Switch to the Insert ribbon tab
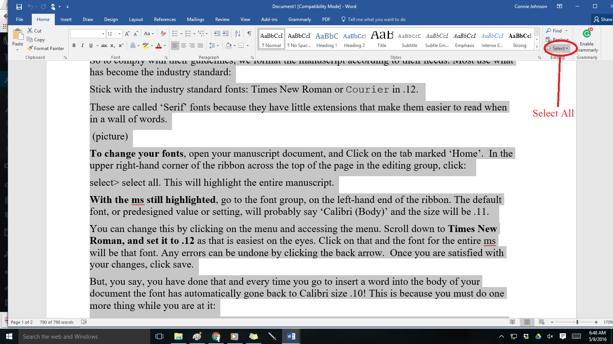The height and width of the screenshot is (344, 613). click(66, 19)
